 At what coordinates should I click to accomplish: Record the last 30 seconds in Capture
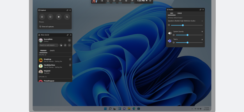tap(50, 17)
